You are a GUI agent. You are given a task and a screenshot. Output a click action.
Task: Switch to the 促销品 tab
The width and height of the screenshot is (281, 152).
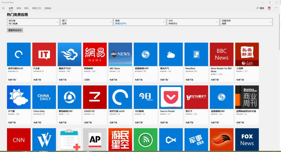[x=48, y=8]
